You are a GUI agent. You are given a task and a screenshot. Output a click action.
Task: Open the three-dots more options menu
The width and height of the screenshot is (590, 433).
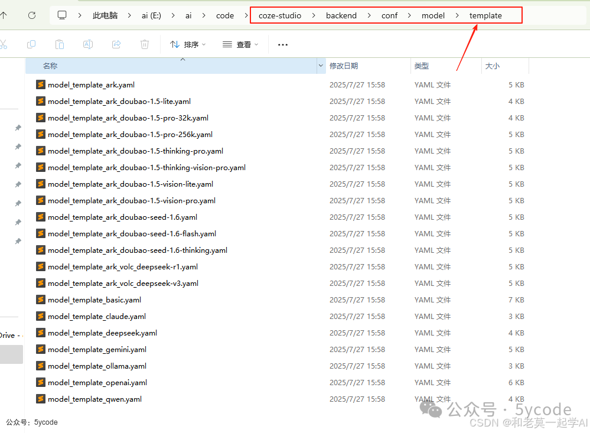point(282,44)
